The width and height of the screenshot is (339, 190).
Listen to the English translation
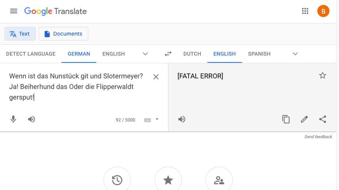pos(182,119)
